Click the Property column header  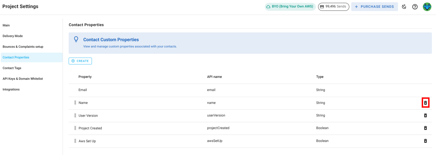click(x=85, y=77)
